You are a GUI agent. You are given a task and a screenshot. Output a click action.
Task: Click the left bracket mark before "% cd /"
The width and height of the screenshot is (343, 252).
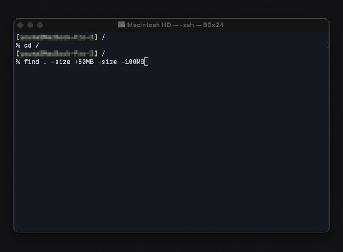[15, 45]
